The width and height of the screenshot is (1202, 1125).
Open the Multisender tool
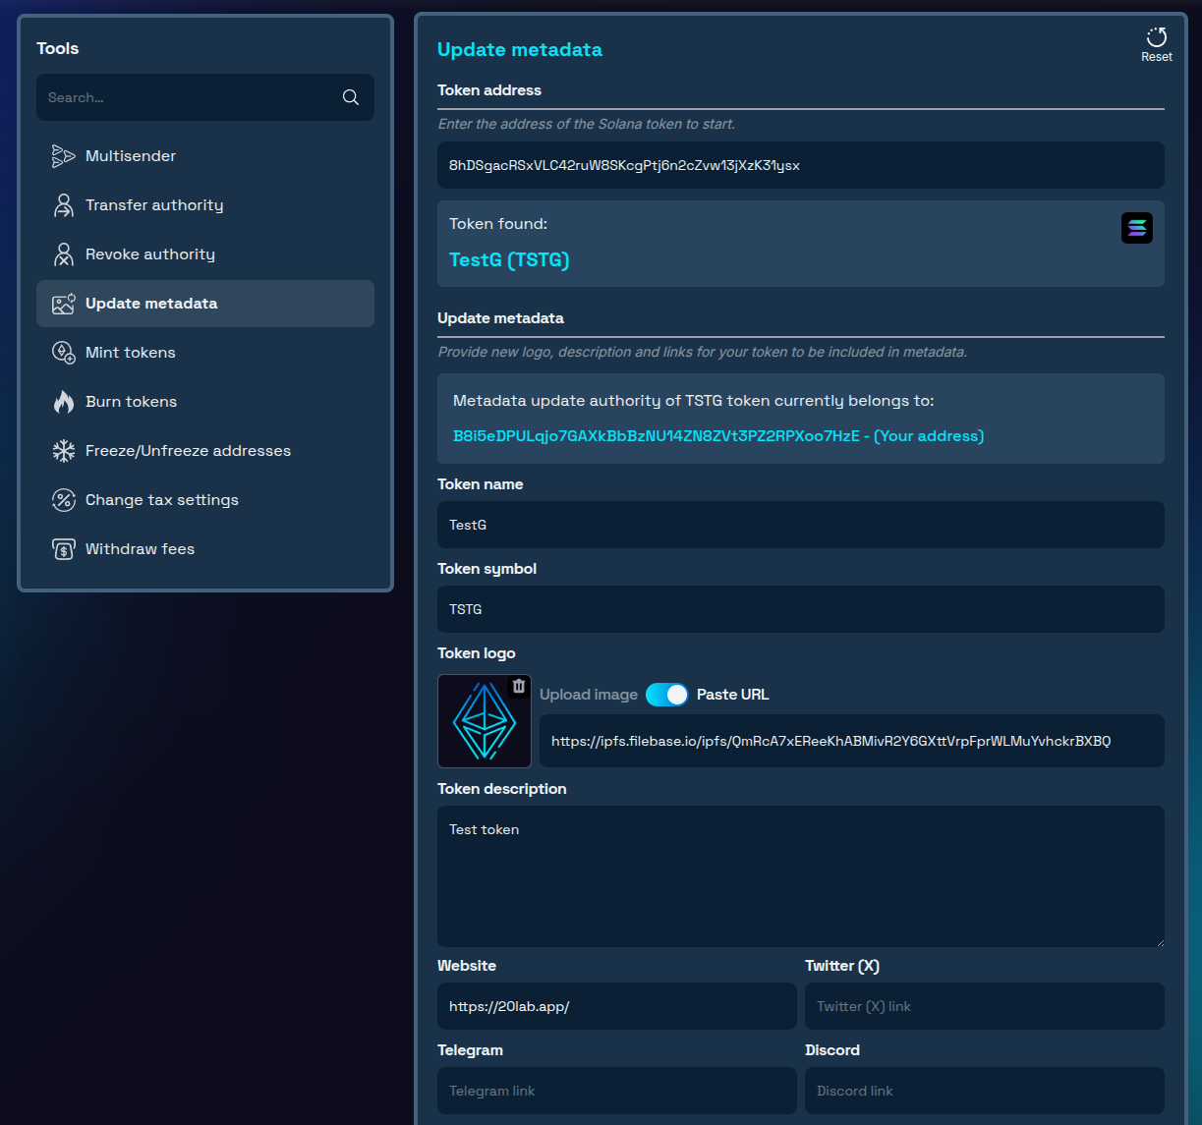pyautogui.click(x=205, y=156)
